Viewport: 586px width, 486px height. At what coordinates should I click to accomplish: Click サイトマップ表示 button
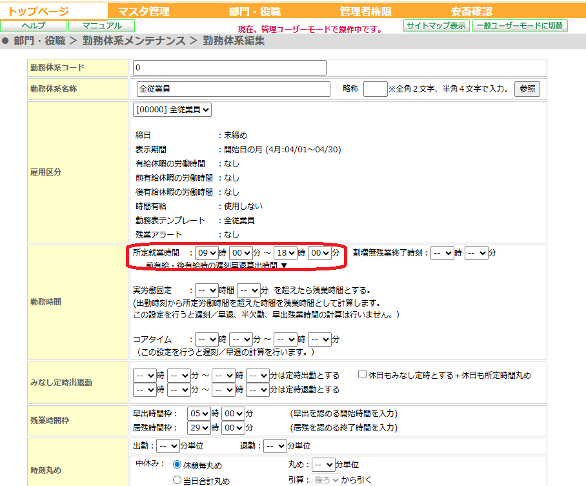(x=436, y=26)
